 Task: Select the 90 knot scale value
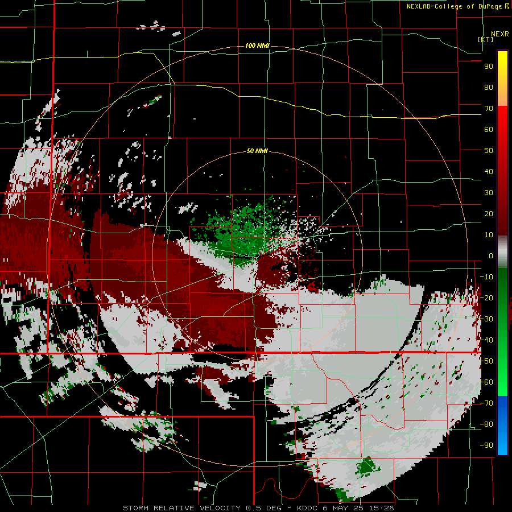(x=489, y=67)
